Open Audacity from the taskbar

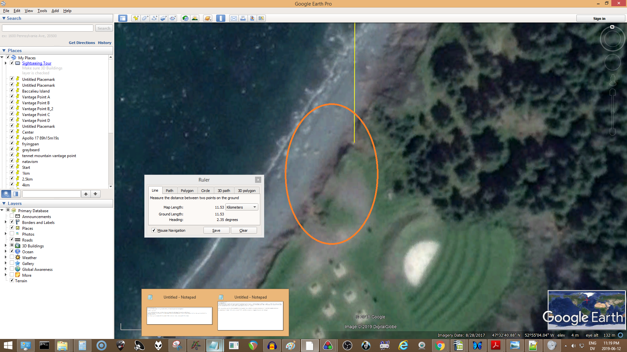(272, 345)
